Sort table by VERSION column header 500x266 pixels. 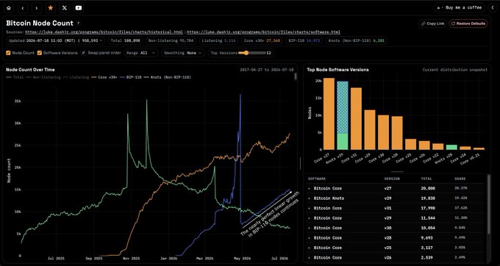pos(393,179)
